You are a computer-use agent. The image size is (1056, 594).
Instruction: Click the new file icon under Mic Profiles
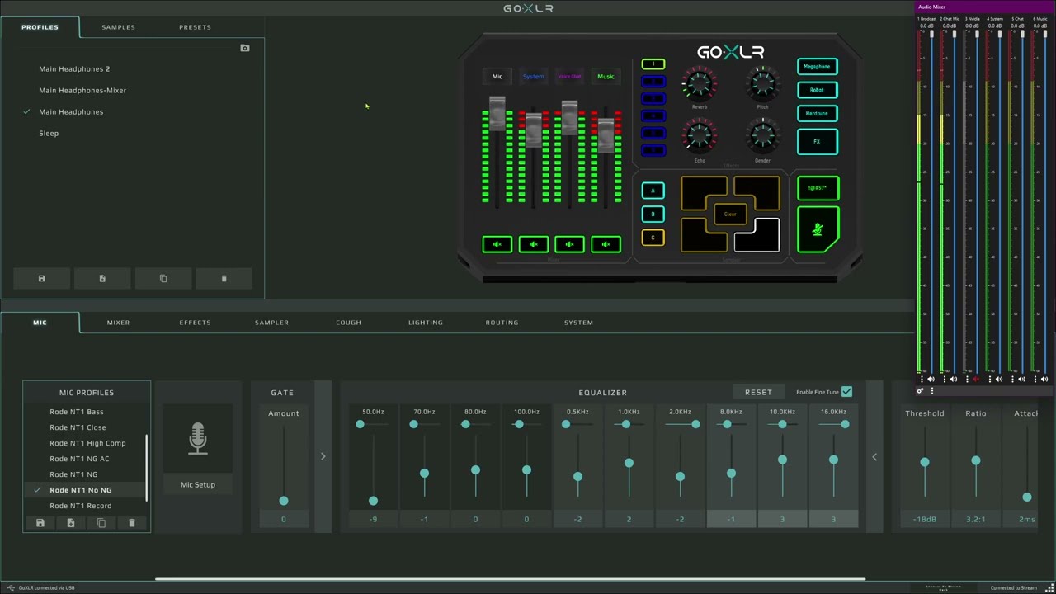tap(70, 523)
